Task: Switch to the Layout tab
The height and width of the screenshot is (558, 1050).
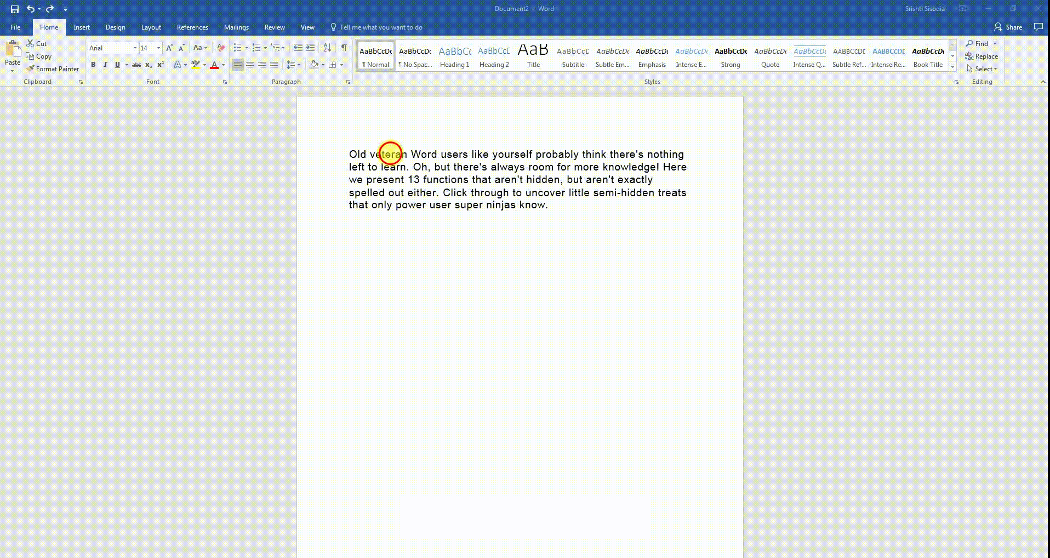Action: (x=151, y=27)
